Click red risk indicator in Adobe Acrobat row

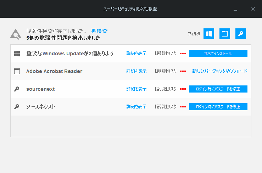183,71
